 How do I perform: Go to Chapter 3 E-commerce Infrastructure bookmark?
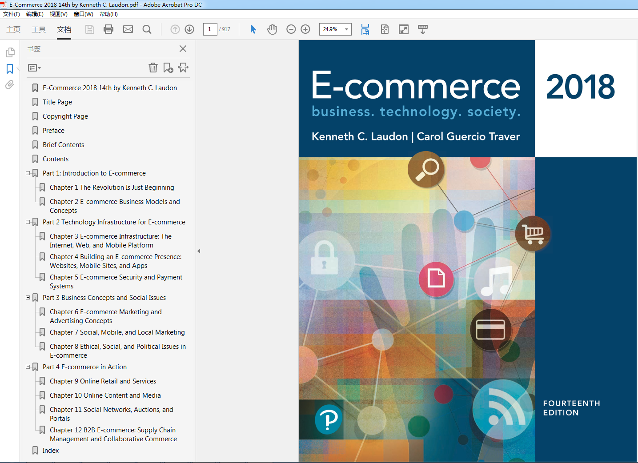tap(111, 241)
